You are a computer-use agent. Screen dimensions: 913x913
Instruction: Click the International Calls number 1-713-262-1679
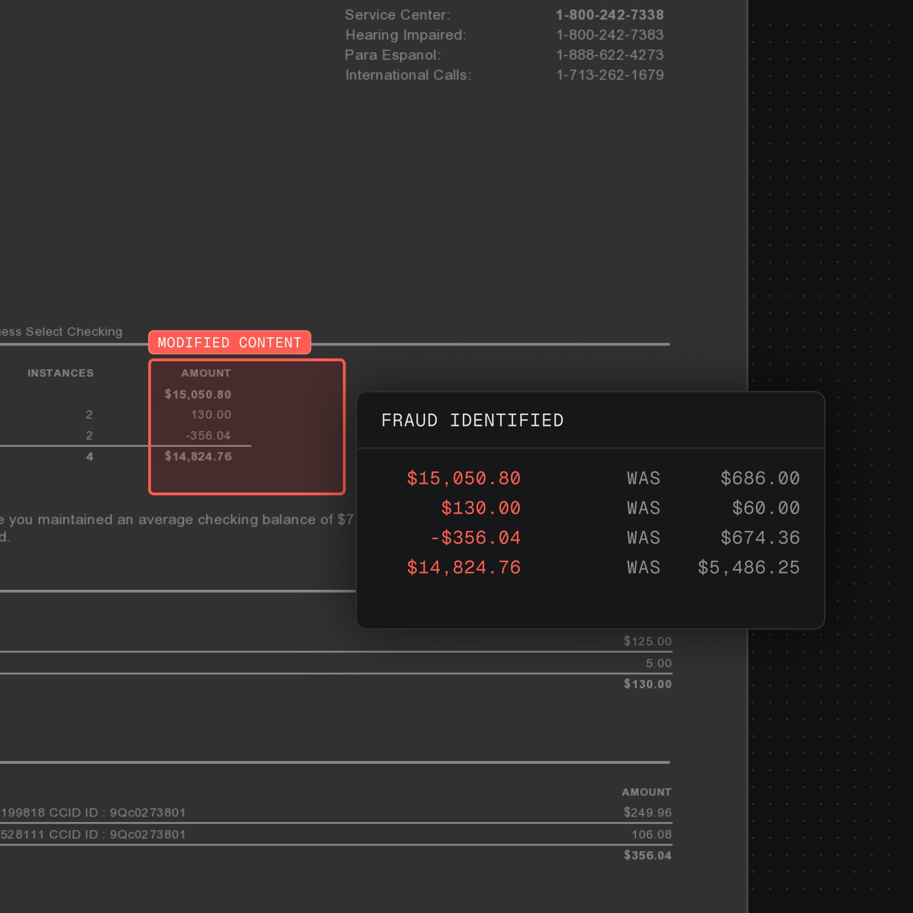click(x=609, y=75)
